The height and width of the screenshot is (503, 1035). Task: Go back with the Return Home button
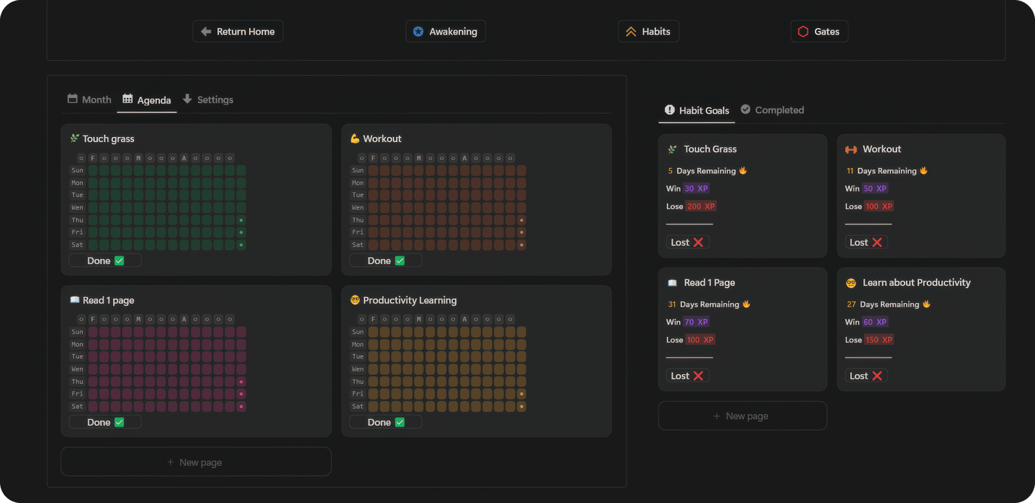(x=238, y=32)
